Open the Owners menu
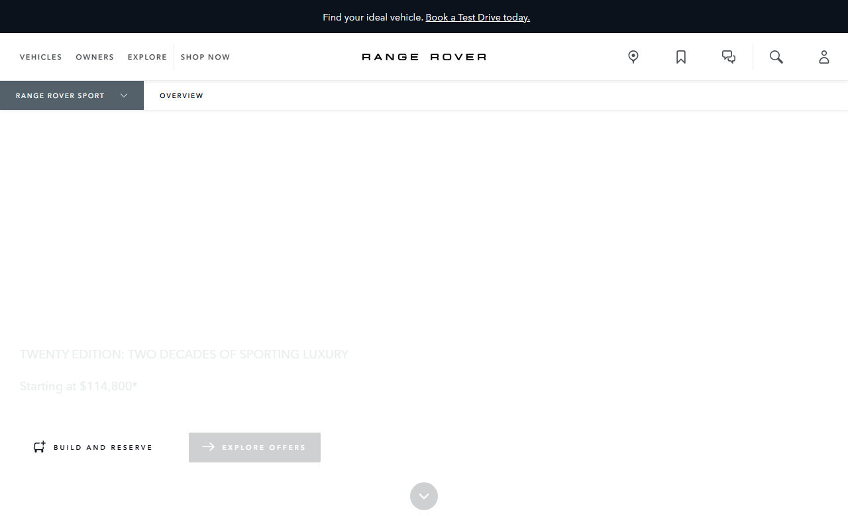 coord(95,57)
